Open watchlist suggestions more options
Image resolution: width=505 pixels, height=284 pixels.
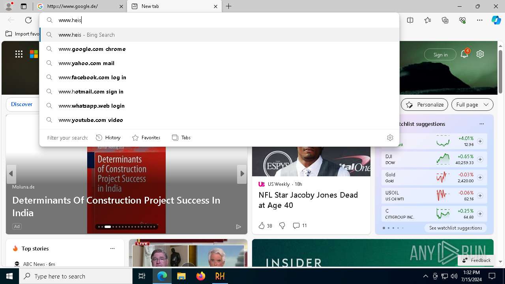click(482, 124)
